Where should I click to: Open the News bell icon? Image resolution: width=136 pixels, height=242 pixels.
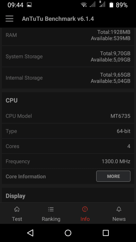[x=119, y=209]
